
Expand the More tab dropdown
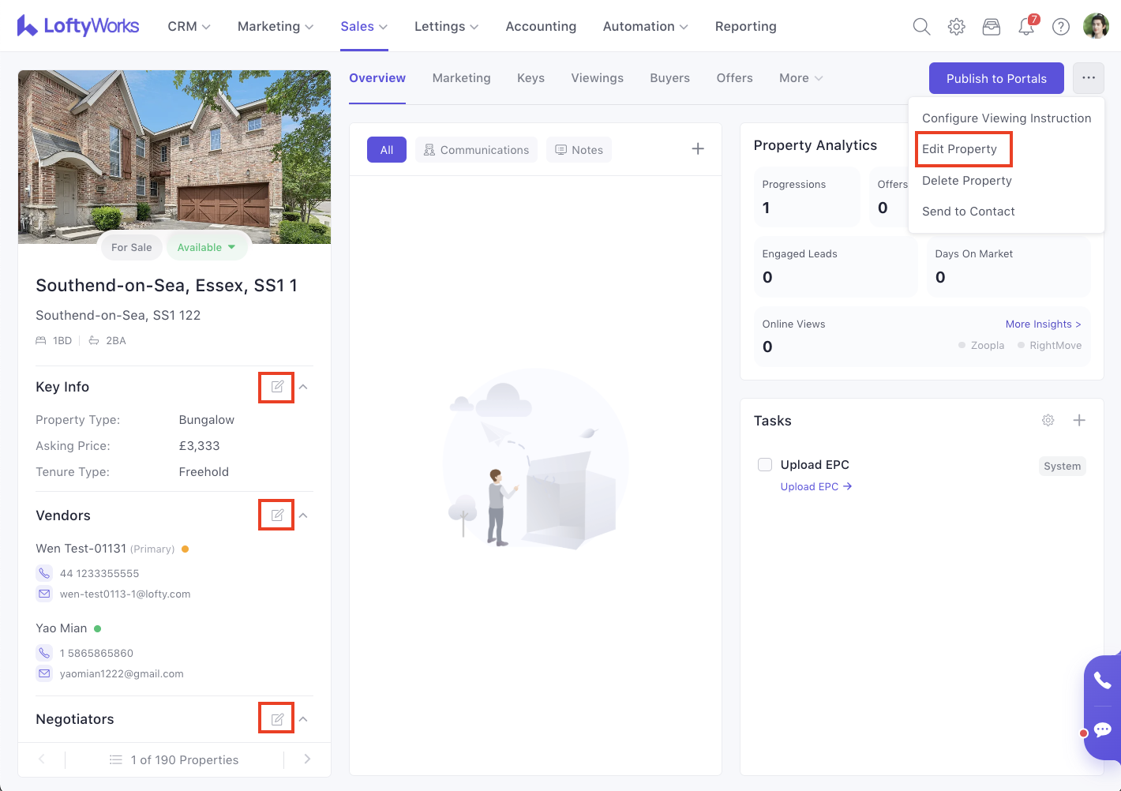(800, 78)
